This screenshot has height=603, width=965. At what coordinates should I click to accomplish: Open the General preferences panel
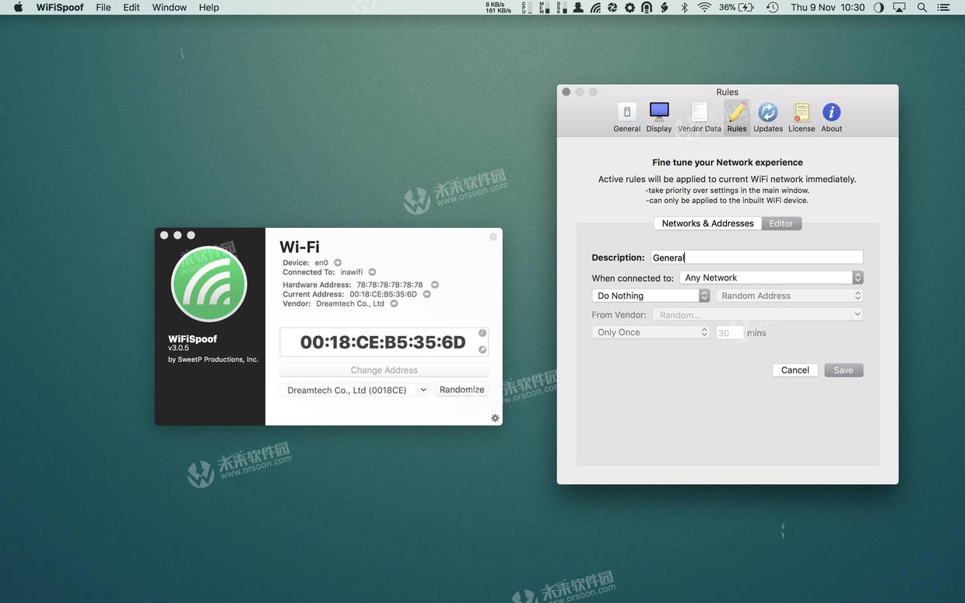(x=627, y=115)
